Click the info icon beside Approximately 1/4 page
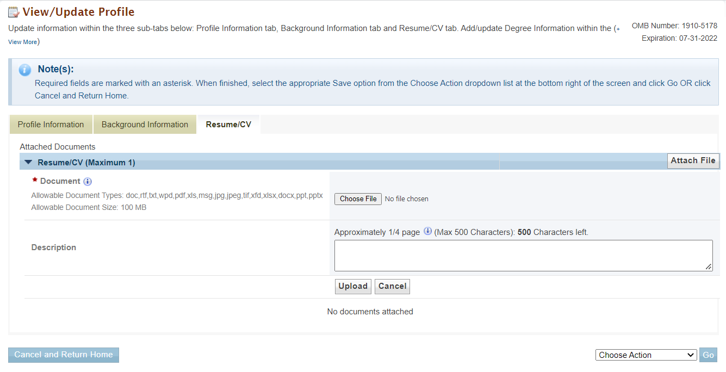 pyautogui.click(x=427, y=231)
